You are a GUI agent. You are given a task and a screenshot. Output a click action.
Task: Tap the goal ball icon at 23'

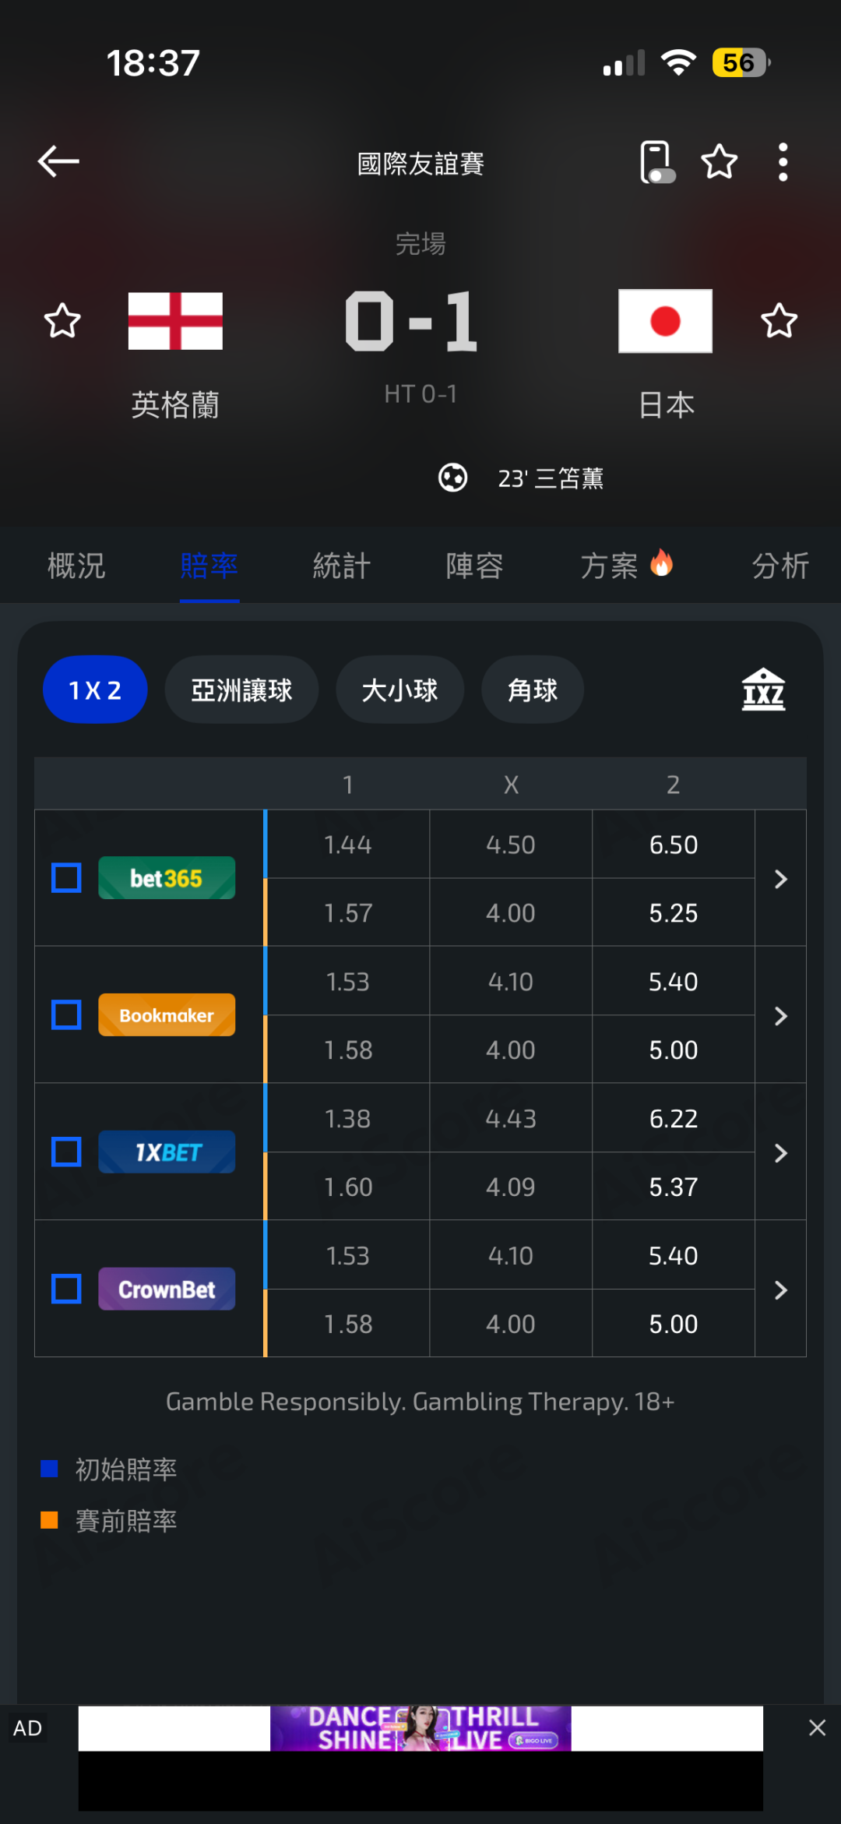[452, 478]
